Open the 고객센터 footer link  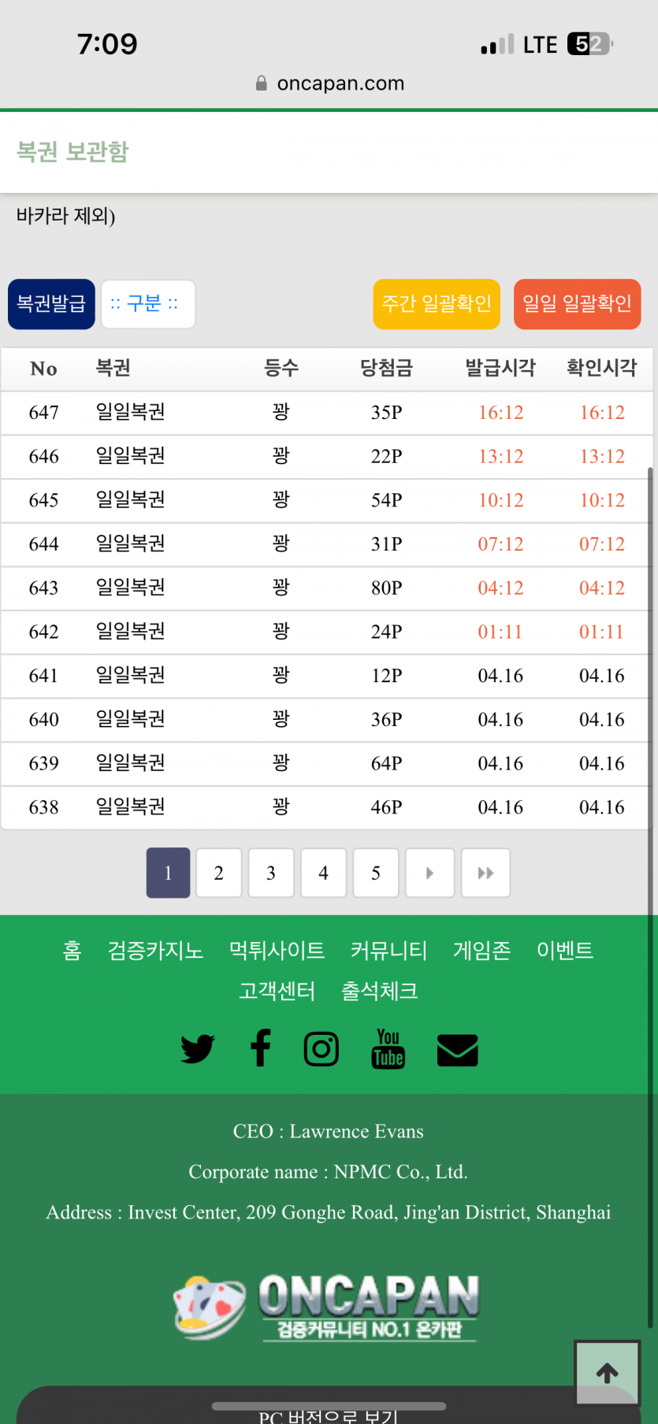[x=277, y=991]
